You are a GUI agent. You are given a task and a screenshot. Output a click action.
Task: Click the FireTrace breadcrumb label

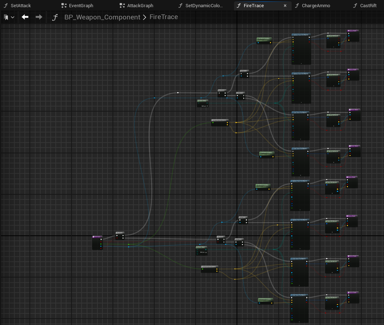(164, 17)
